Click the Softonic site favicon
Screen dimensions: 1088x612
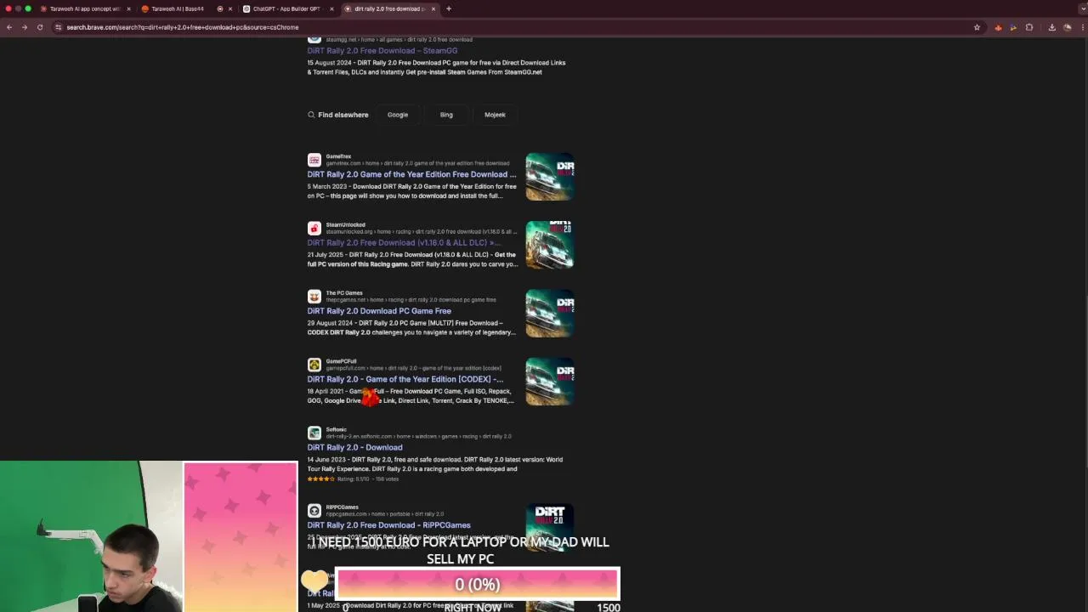[314, 433]
